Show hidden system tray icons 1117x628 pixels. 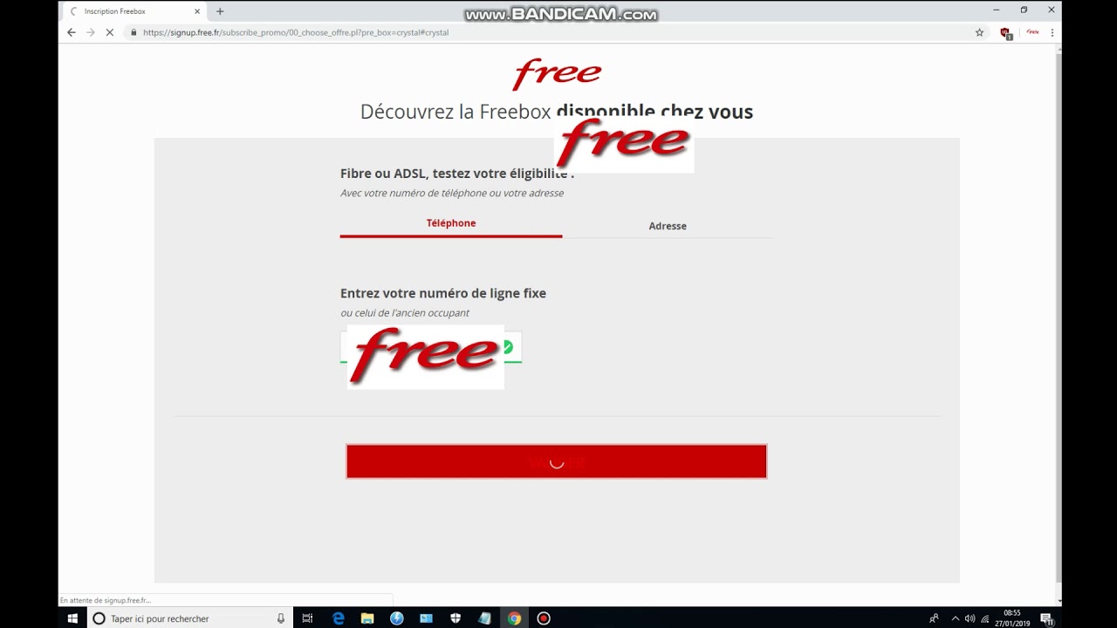tap(955, 618)
